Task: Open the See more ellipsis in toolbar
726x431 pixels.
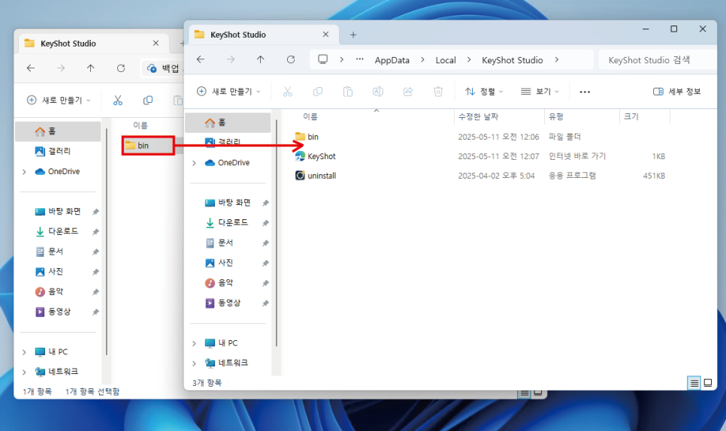Action: point(585,92)
